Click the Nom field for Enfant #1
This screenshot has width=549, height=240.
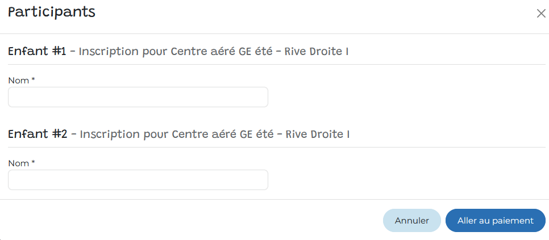pos(138,97)
